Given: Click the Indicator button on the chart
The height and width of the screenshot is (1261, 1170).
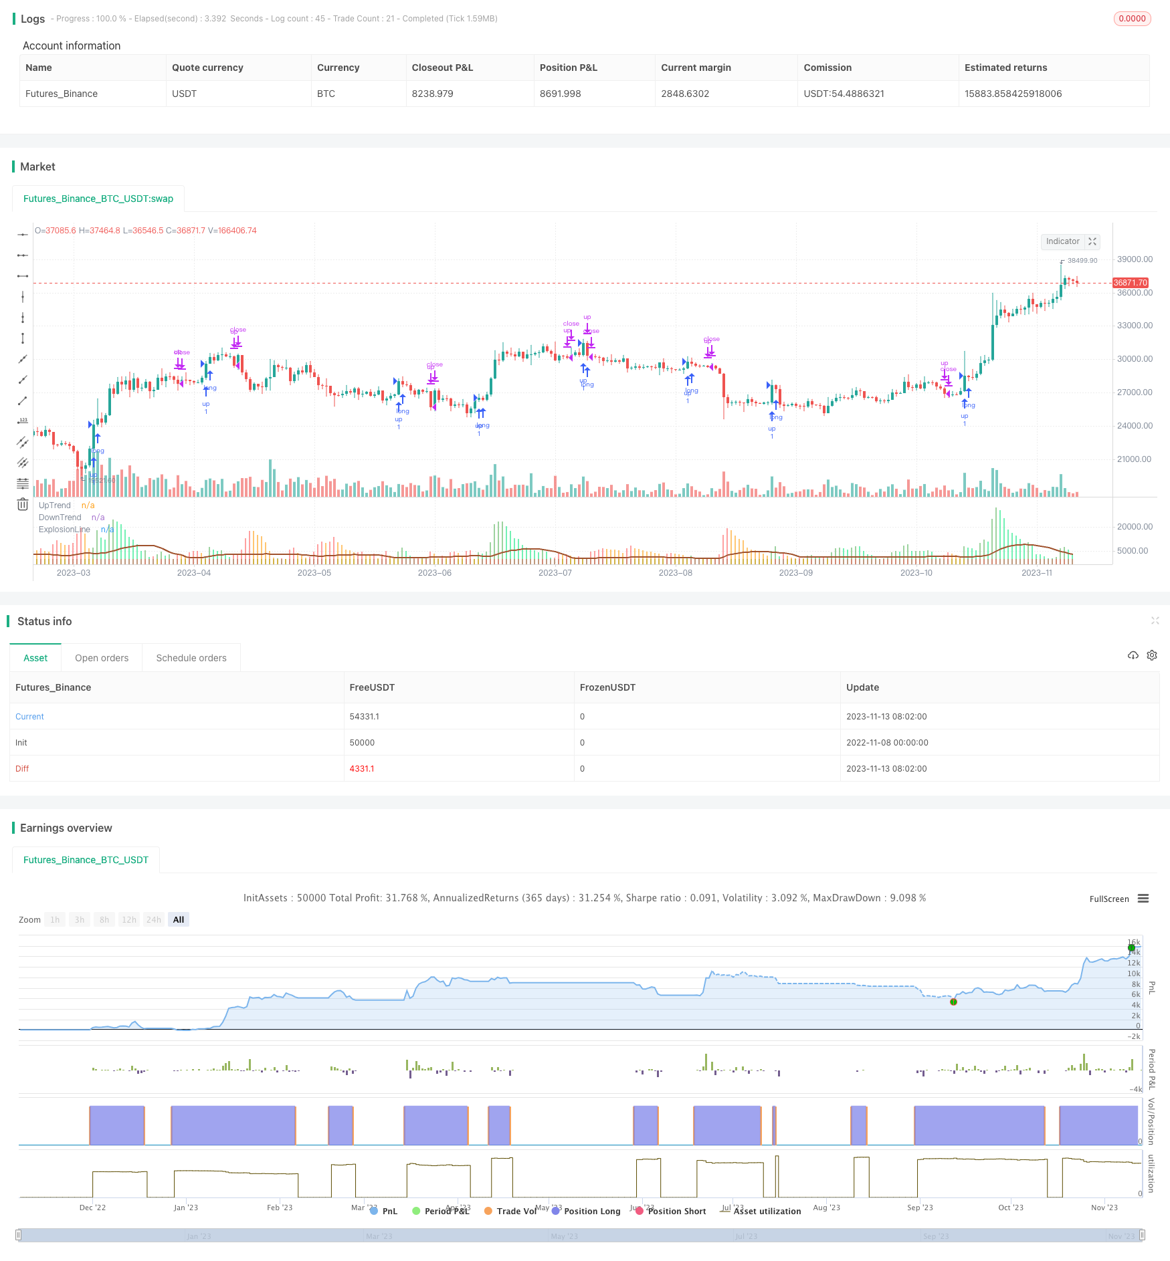Looking at the screenshot, I should click(1062, 241).
